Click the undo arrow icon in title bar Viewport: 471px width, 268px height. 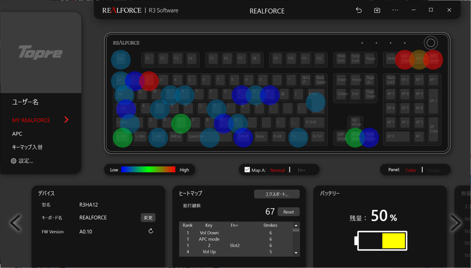coord(359,10)
